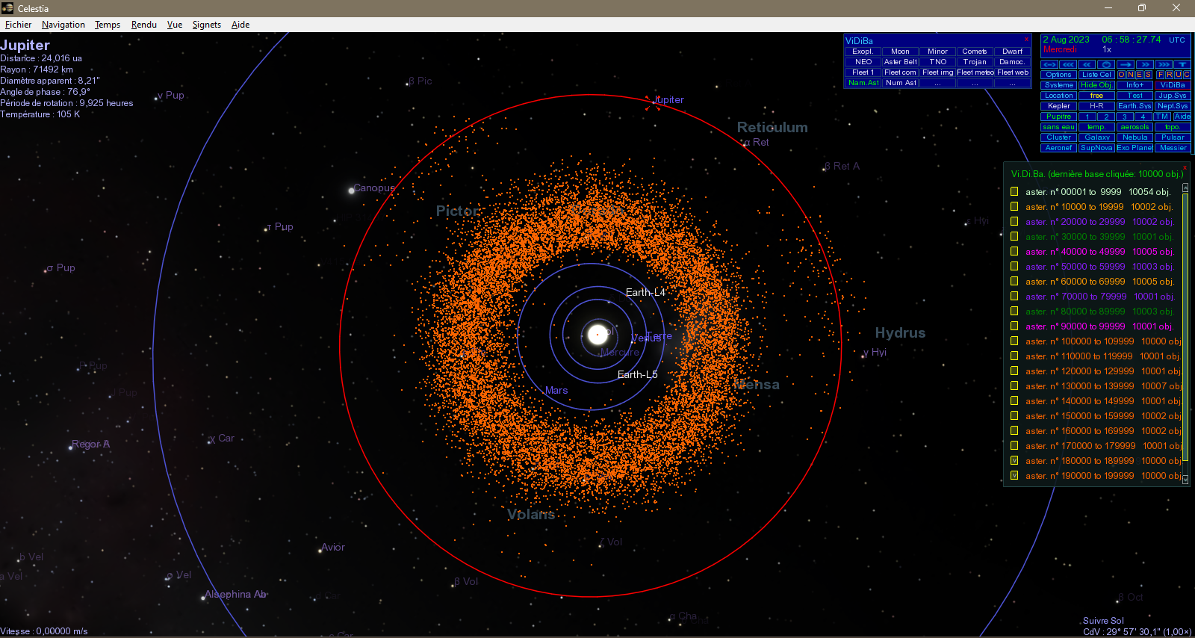The height and width of the screenshot is (638, 1195).
Task: Toggle checkbox for asteroids 10000 to 19999
Action: click(1014, 206)
